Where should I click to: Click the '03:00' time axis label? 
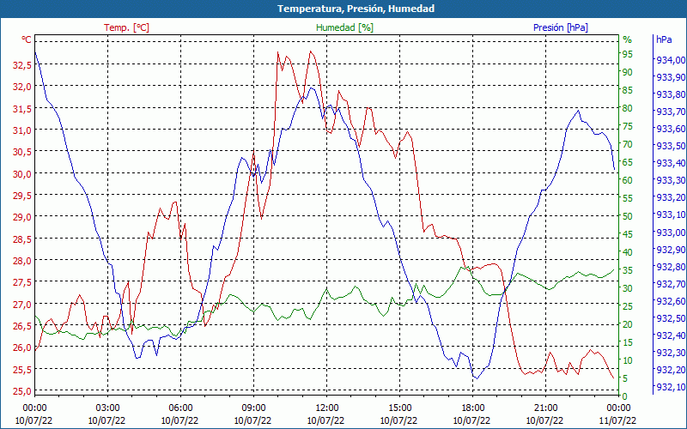(x=107, y=408)
